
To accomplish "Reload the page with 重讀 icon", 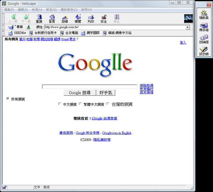I will [39, 18].
